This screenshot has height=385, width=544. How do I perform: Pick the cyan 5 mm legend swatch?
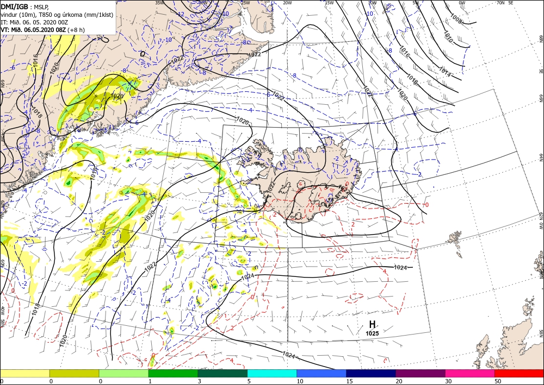272,373
